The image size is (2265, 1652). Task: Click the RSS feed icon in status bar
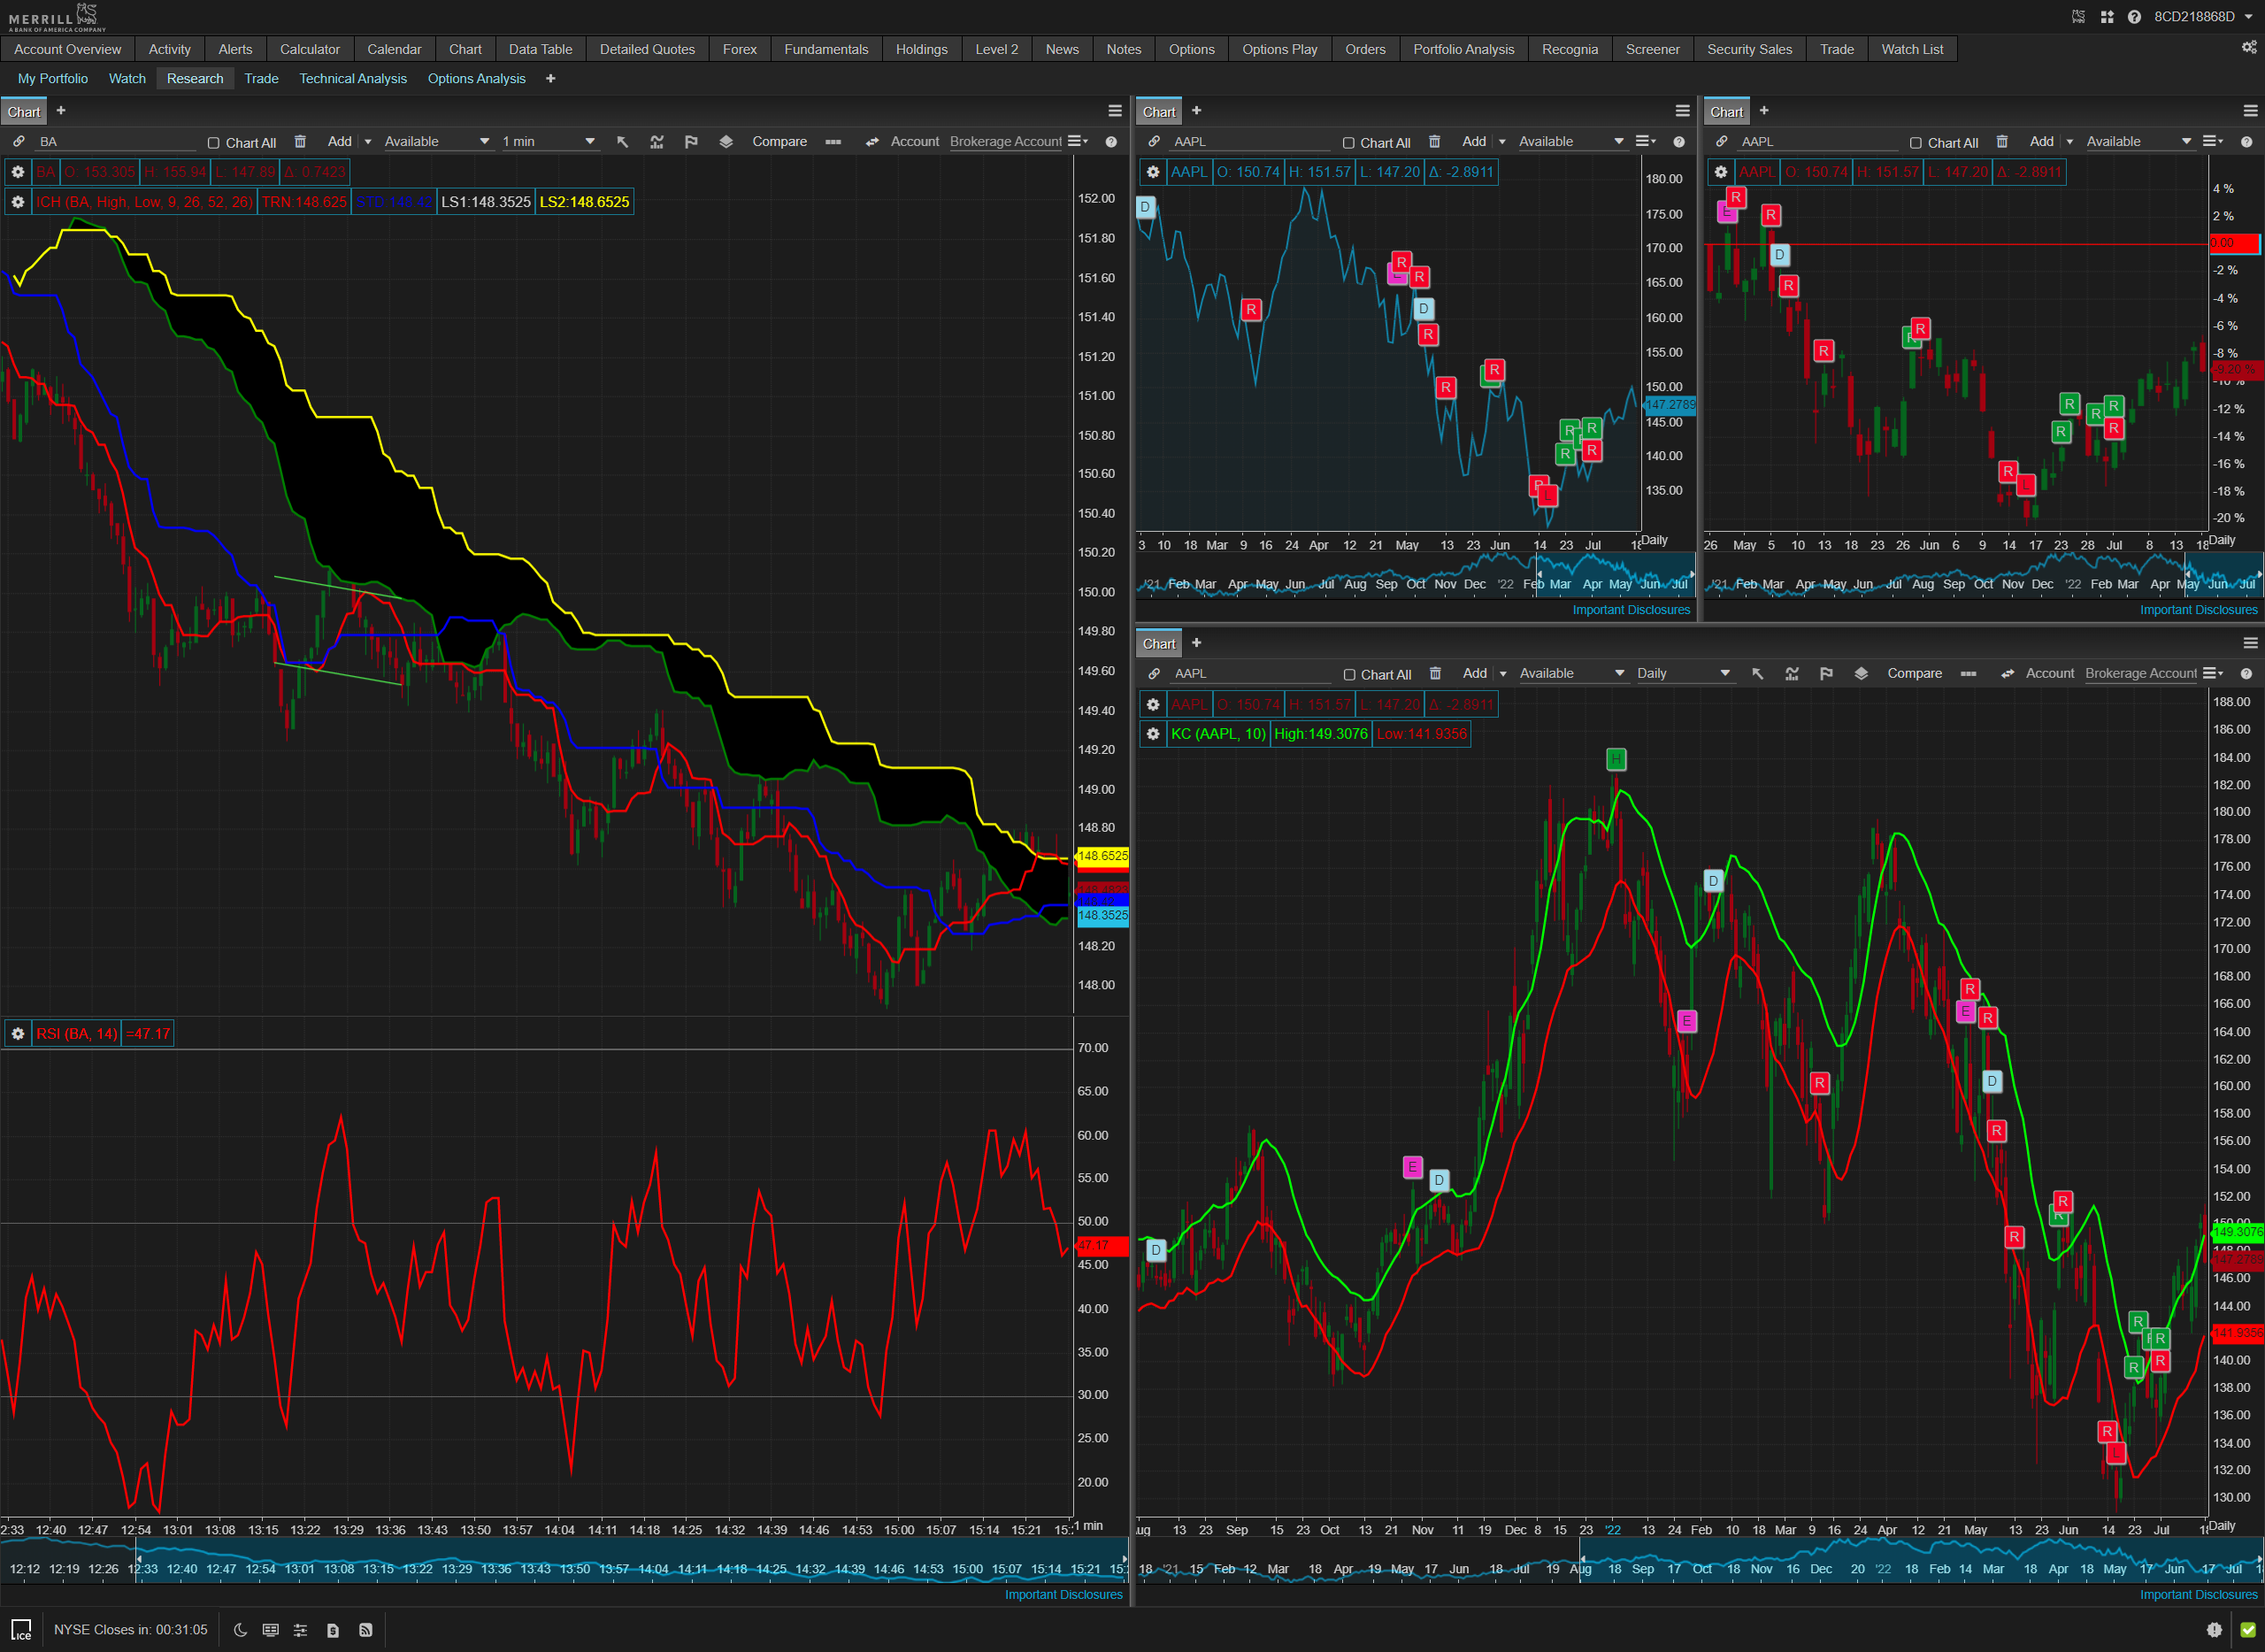[366, 1630]
